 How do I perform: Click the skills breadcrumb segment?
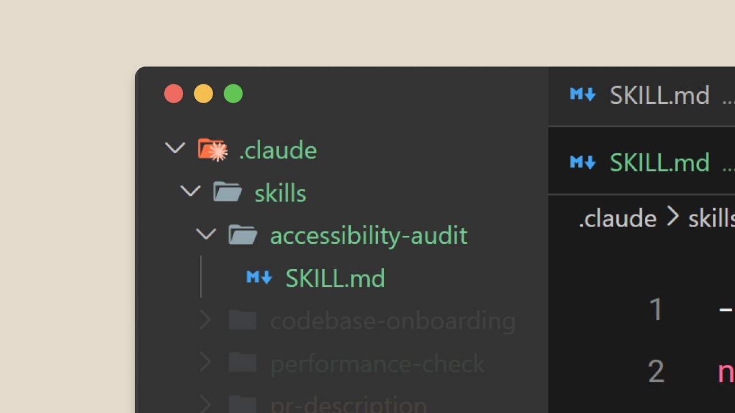(x=711, y=219)
